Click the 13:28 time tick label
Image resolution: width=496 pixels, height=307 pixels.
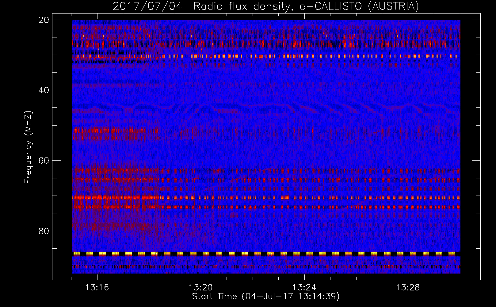408,288
